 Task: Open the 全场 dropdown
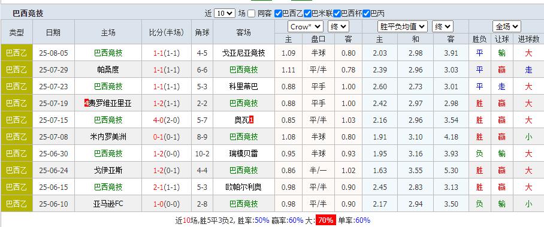point(506,26)
